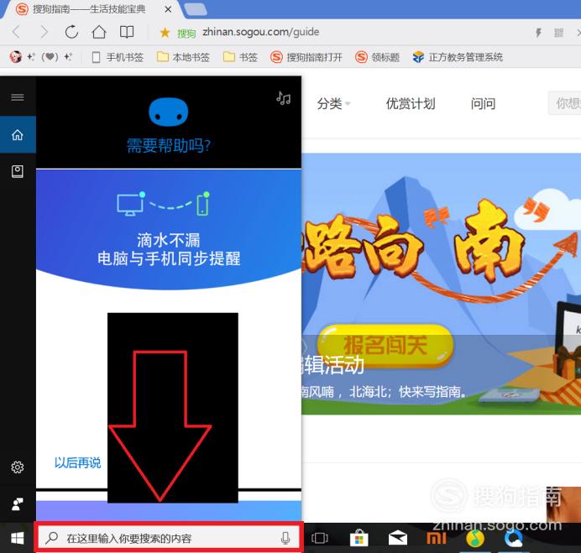Screen dimensions: 581x553
Task: Click the magnifier icon in taskbar search
Action: pos(51,538)
